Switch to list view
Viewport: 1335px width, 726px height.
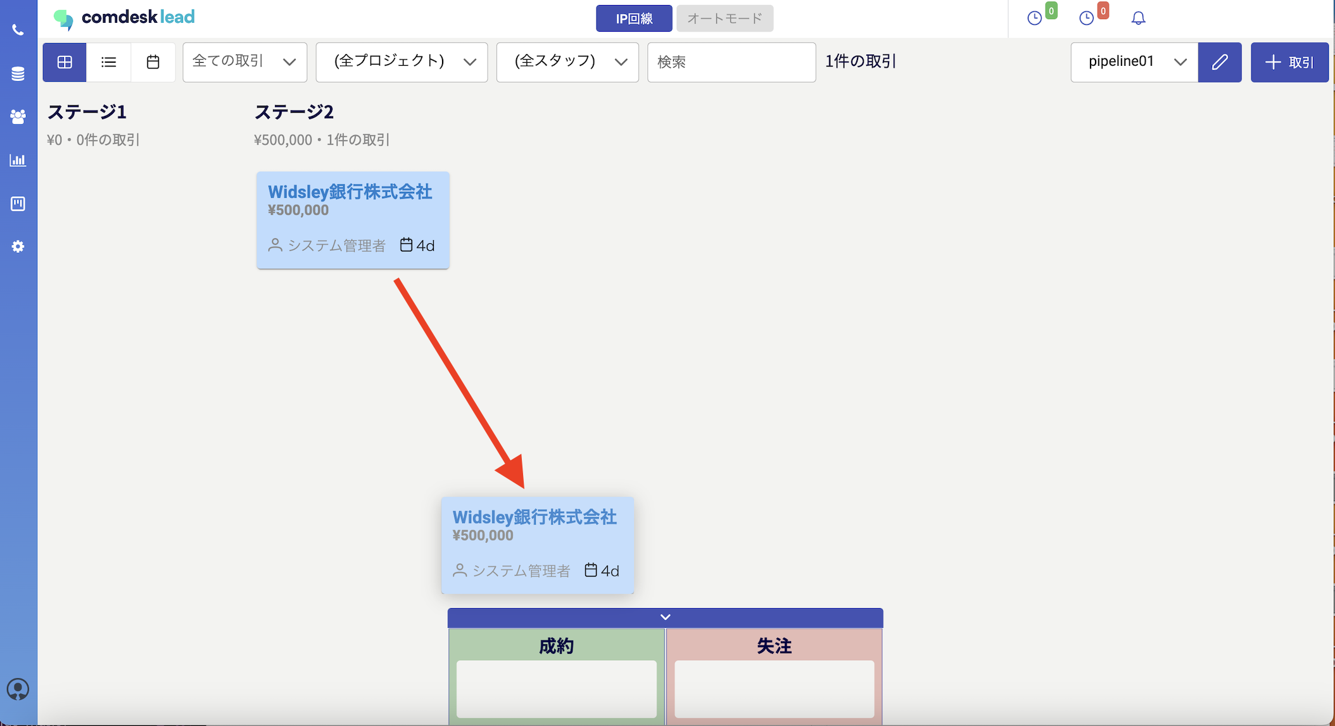pyautogui.click(x=109, y=62)
